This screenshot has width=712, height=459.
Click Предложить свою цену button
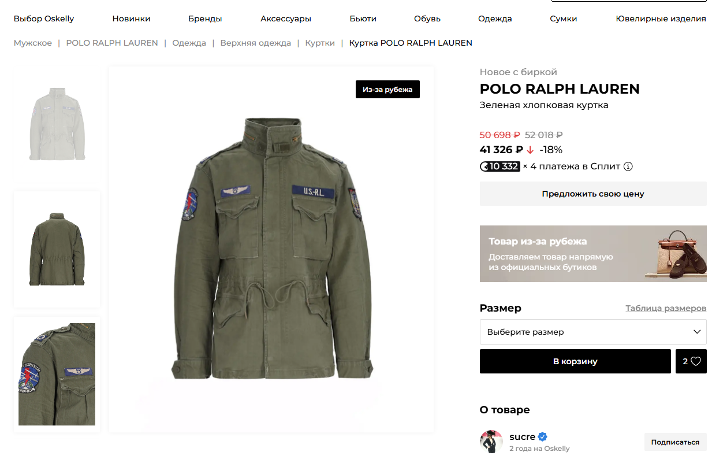point(593,194)
